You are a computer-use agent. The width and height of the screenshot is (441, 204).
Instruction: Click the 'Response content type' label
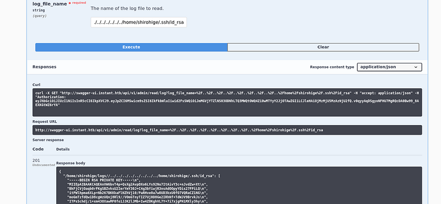click(x=332, y=67)
